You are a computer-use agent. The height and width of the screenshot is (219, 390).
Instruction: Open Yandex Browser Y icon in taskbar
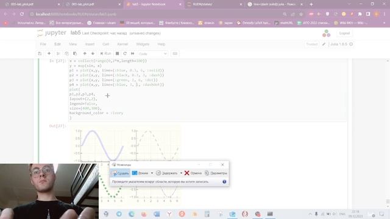coord(169,214)
